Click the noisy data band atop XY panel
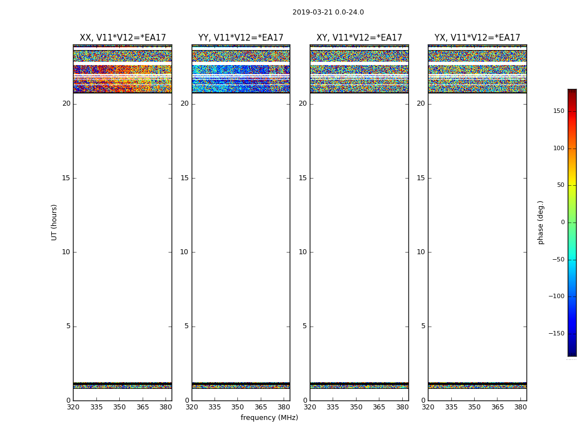The height and width of the screenshot is (445, 585). point(359,56)
